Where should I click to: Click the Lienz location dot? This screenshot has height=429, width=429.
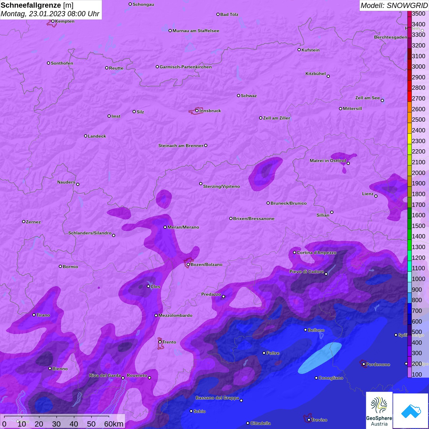[376, 196]
